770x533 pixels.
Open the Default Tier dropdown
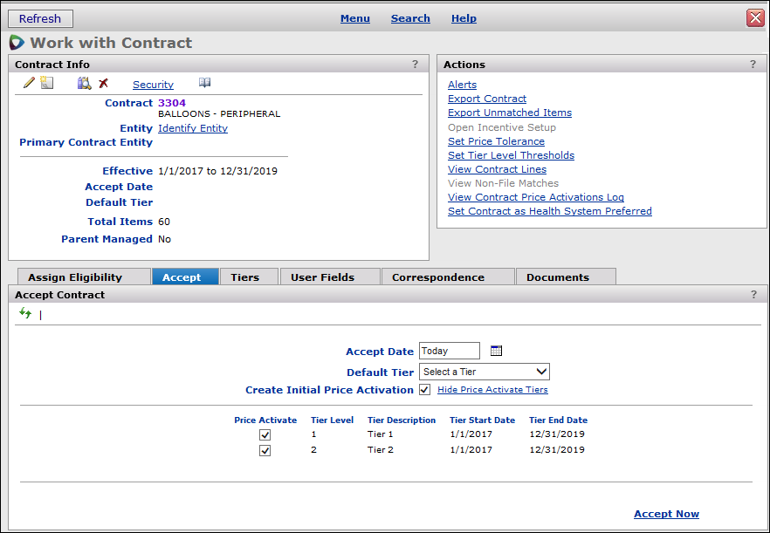tap(485, 372)
